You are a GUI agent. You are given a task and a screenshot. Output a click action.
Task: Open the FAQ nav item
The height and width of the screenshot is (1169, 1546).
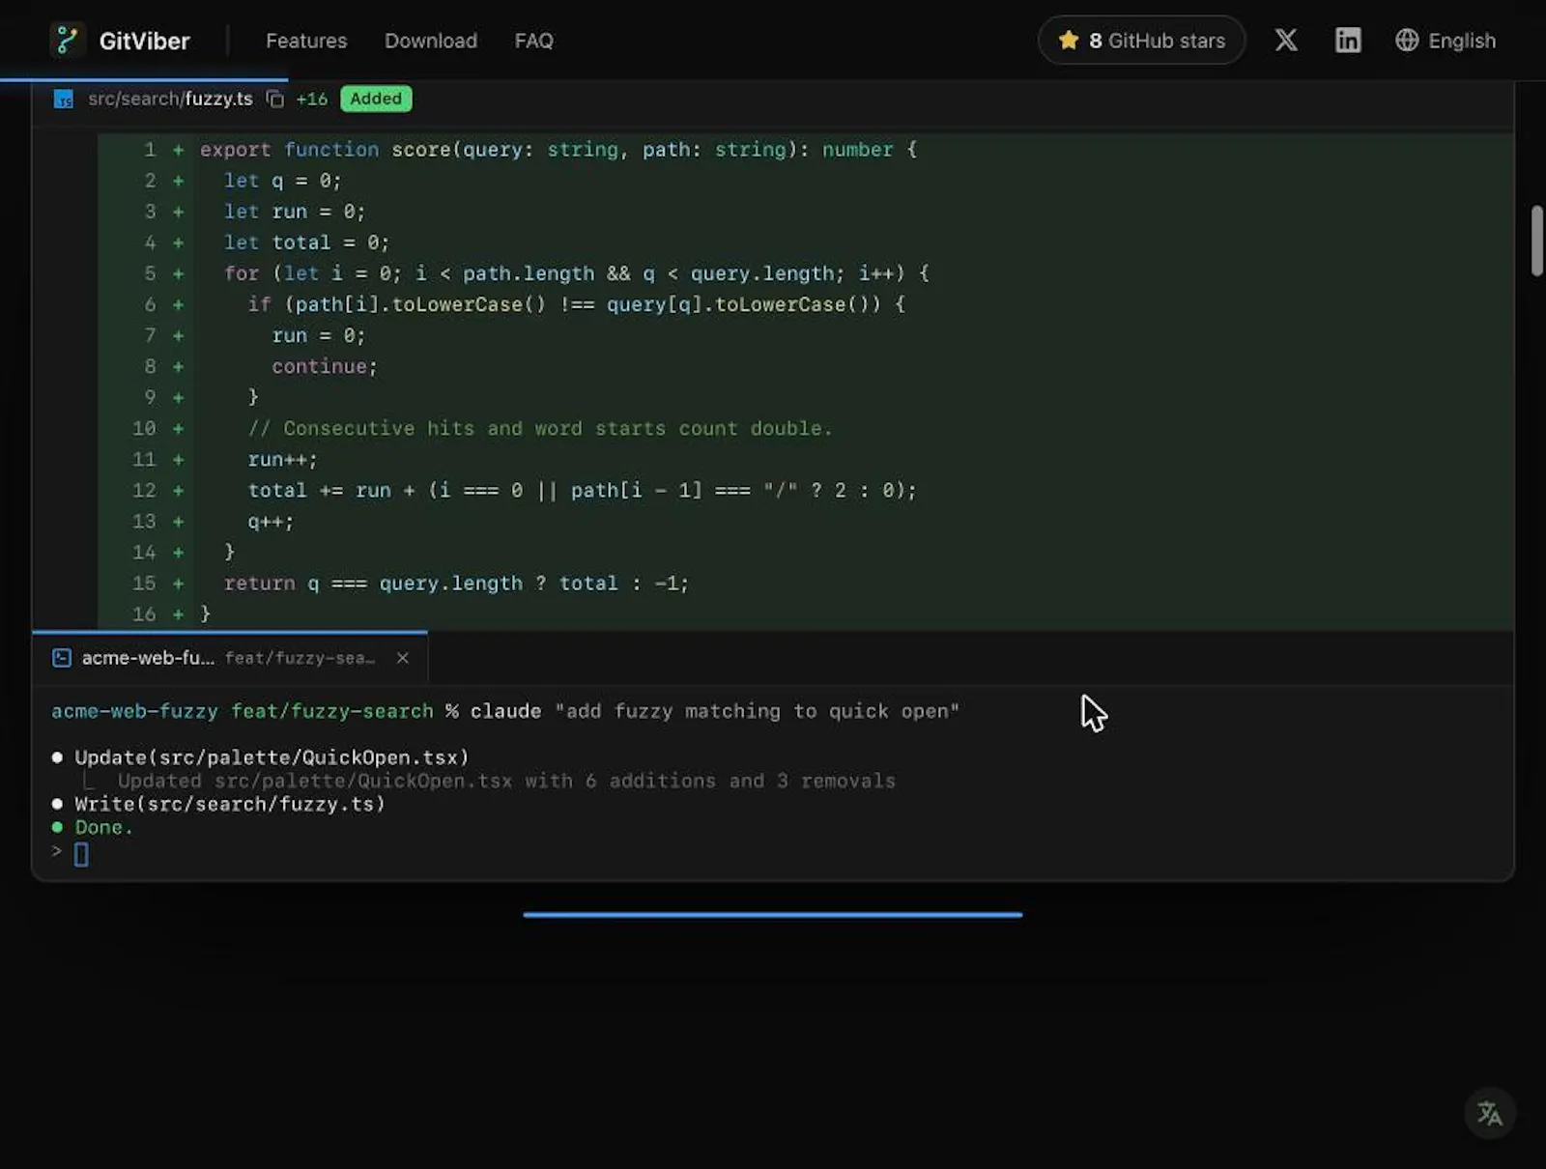[x=534, y=41]
